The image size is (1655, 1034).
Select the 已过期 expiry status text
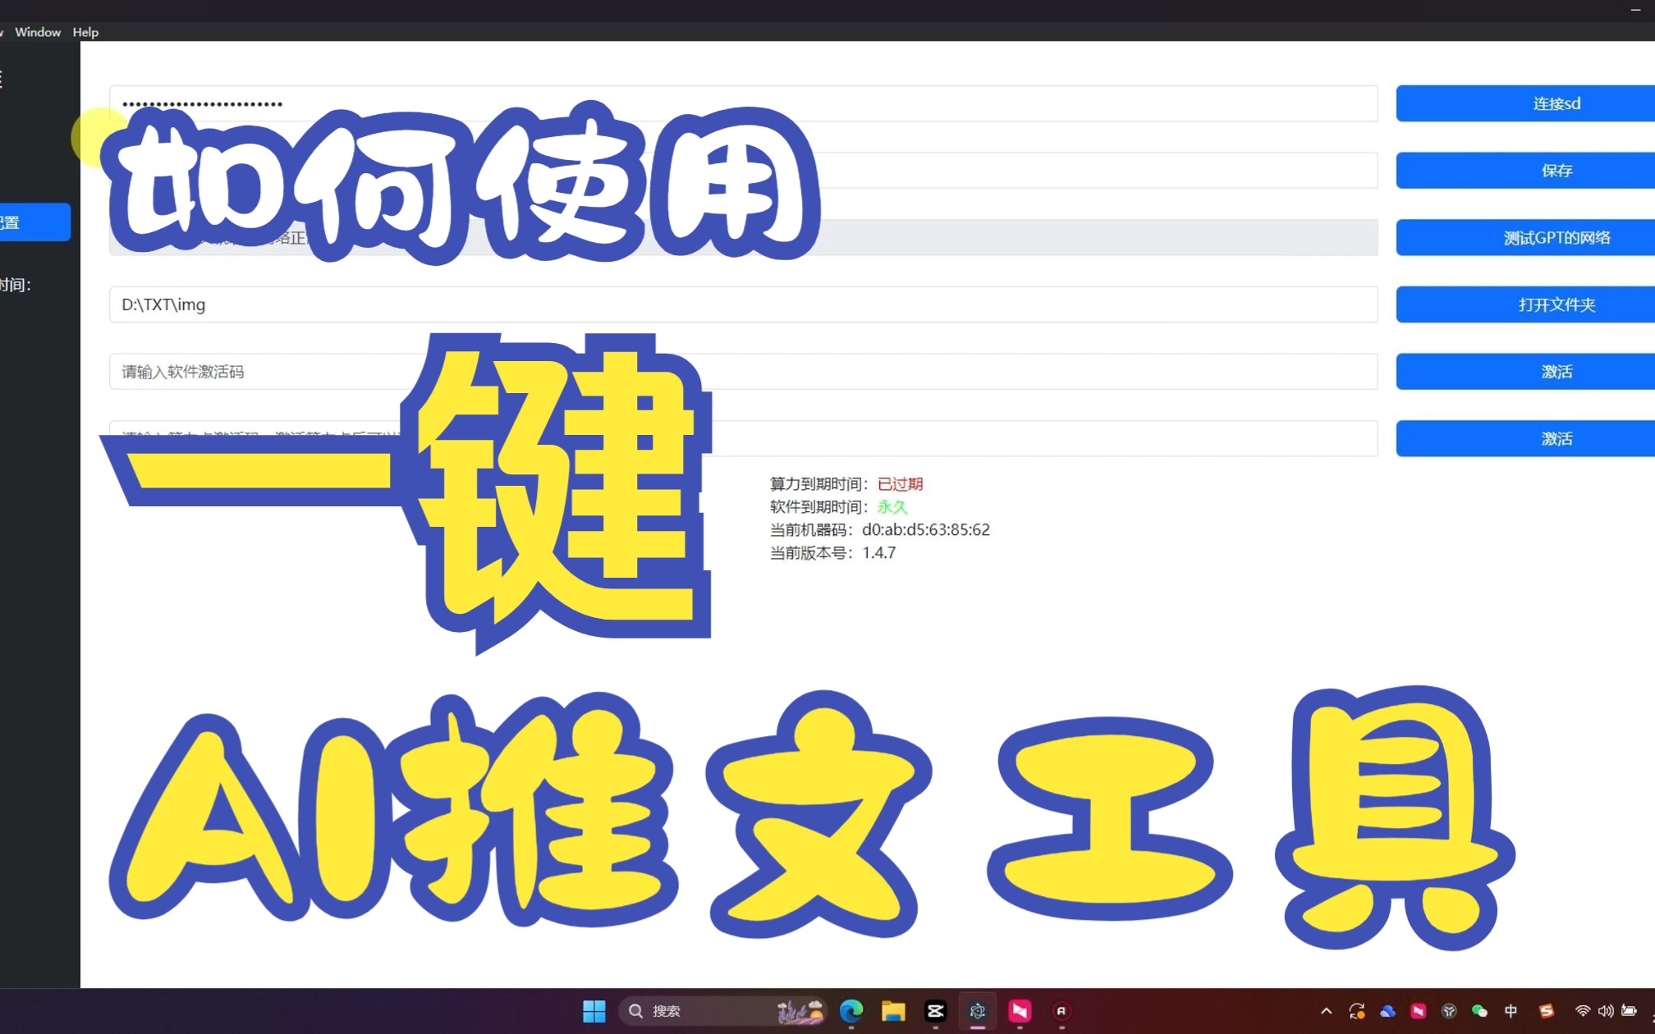tap(901, 484)
